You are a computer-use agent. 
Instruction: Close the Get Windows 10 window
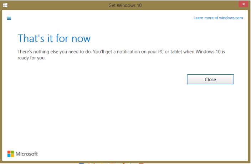pyautogui.click(x=244, y=4)
